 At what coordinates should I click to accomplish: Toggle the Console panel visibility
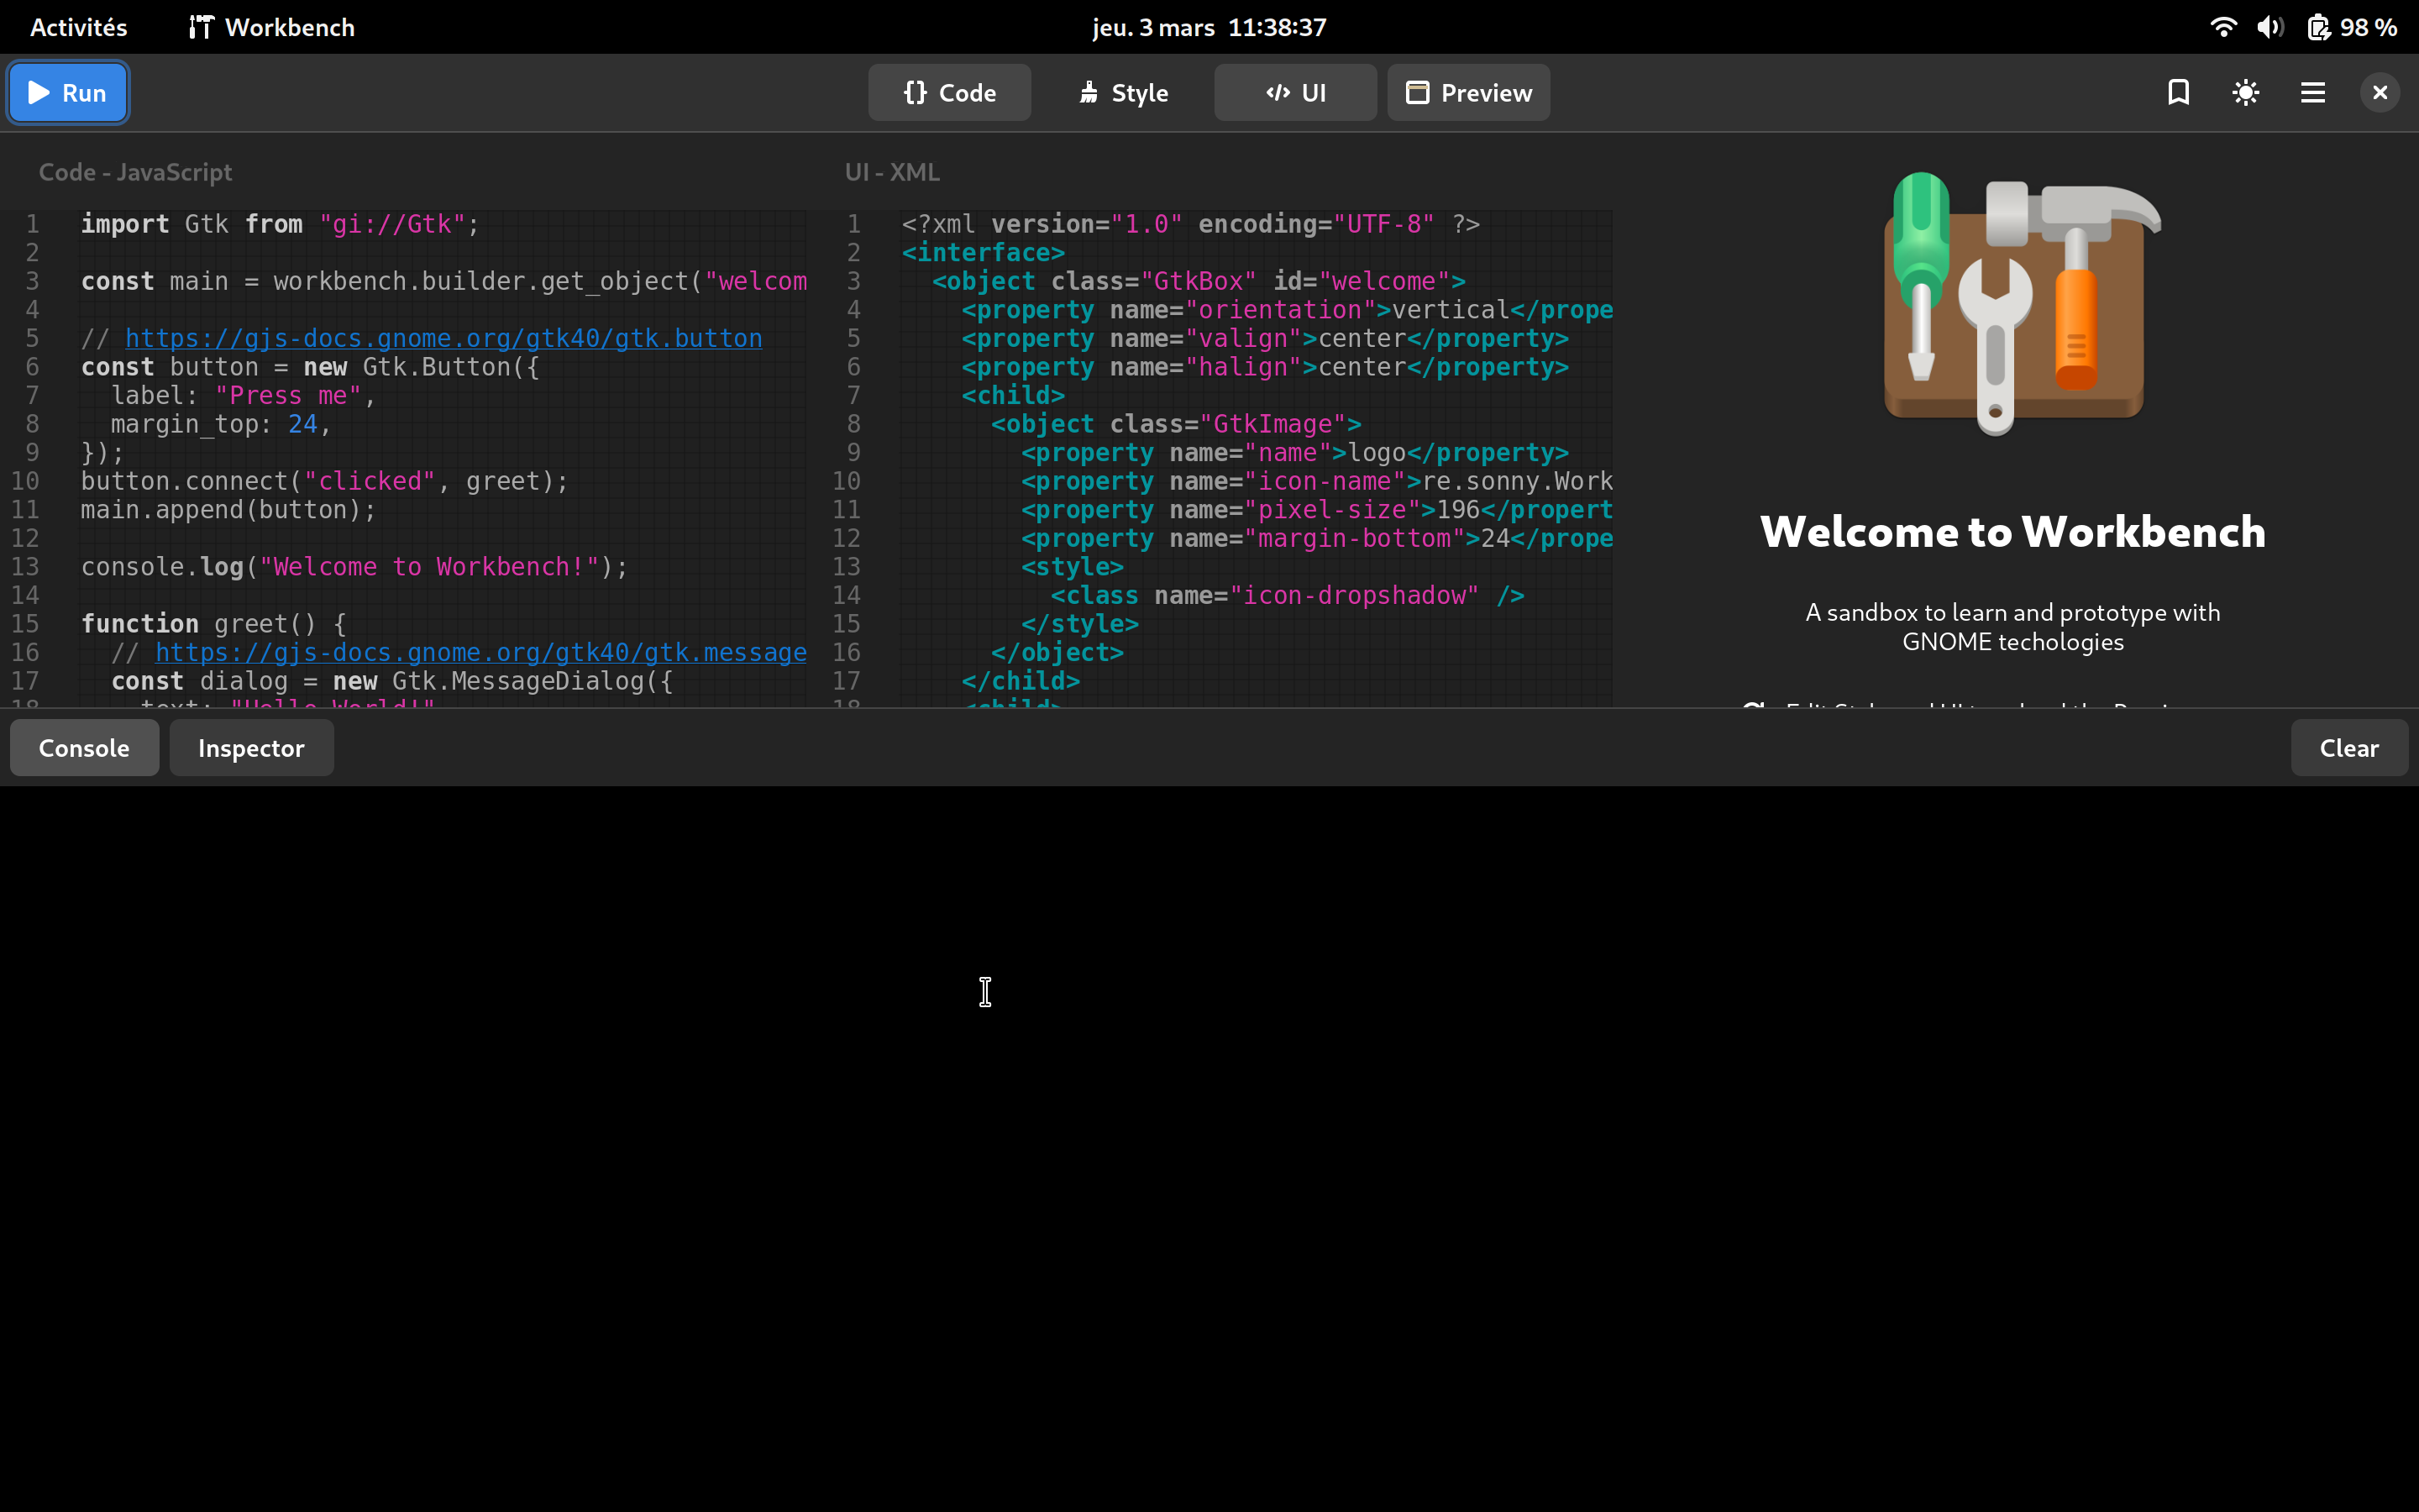[x=83, y=747]
